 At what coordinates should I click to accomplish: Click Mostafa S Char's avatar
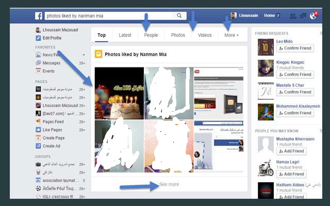pyautogui.click(x=266, y=91)
